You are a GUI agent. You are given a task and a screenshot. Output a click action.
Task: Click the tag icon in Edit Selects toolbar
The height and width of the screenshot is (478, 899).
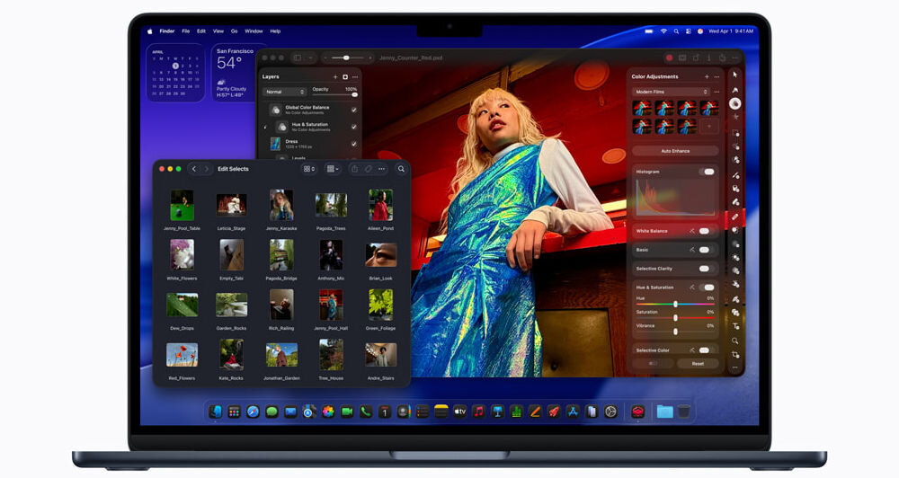coord(368,169)
